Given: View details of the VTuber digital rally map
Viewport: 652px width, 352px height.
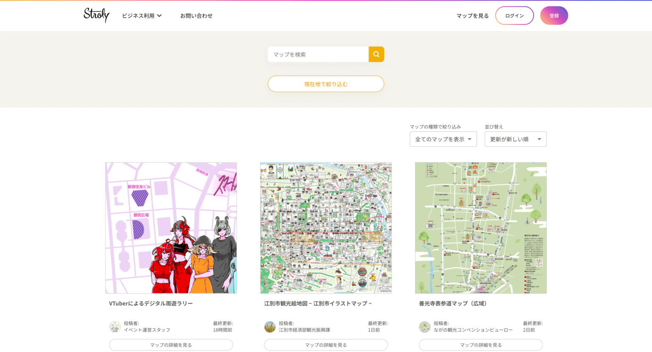Looking at the screenshot, I should tap(171, 344).
